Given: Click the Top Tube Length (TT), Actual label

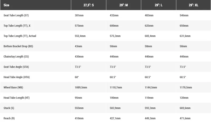Looking at the screenshot, I should 20,36.
